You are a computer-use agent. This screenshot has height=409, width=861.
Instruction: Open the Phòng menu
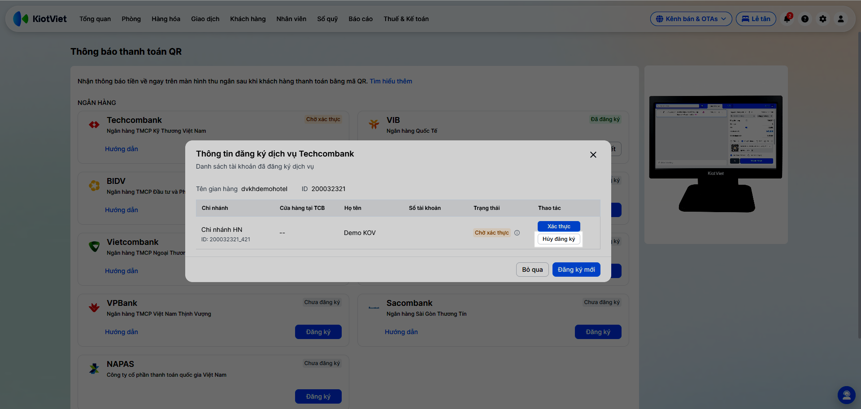point(131,19)
